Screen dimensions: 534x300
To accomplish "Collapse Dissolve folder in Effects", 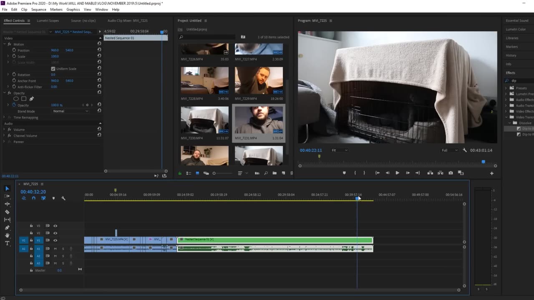I will click(509, 123).
